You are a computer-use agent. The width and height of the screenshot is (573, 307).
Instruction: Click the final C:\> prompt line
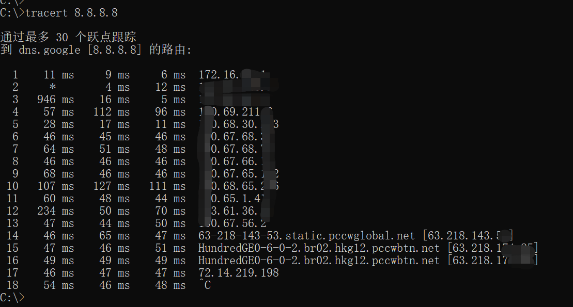click(x=12, y=298)
